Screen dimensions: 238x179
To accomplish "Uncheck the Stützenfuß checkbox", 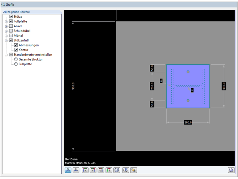I will click(11, 40).
